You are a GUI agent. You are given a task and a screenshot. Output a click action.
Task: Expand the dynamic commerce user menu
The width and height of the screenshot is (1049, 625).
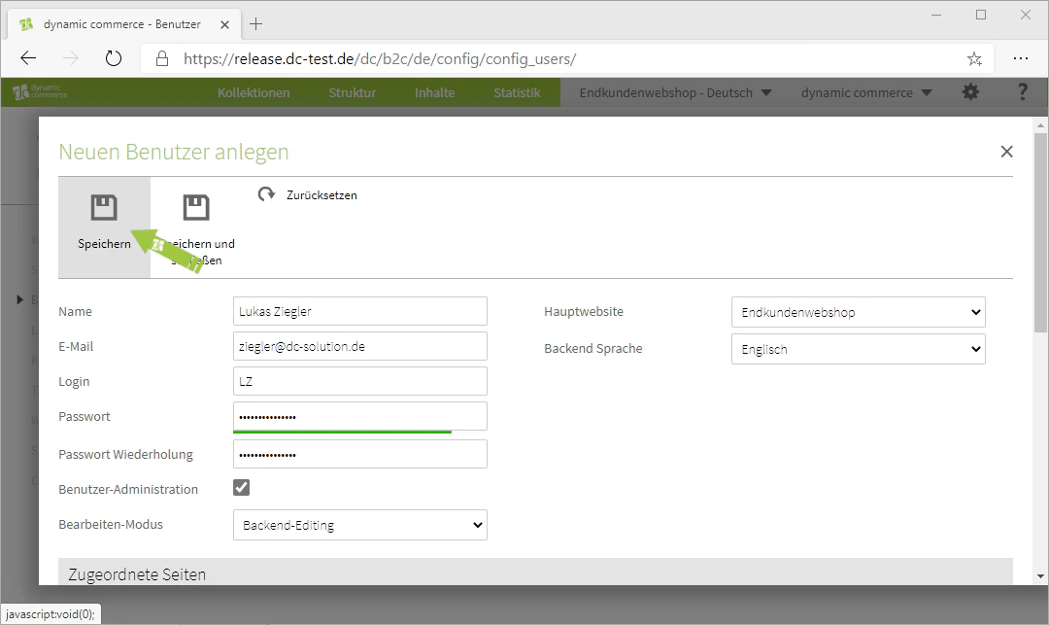[866, 92]
